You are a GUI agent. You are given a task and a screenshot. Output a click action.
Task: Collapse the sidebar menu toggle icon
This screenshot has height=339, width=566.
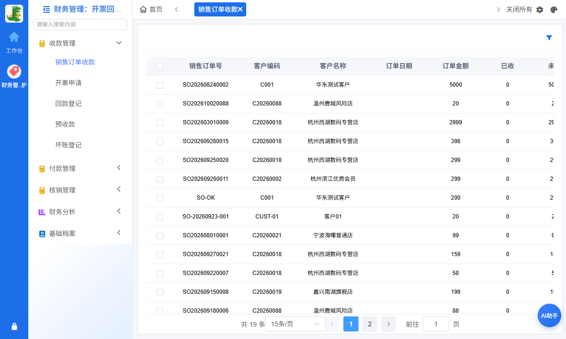pos(46,9)
